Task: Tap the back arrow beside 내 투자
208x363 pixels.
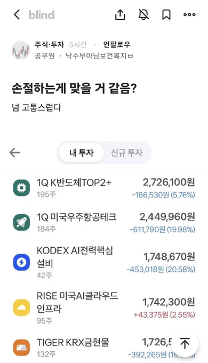Action: 15,153
